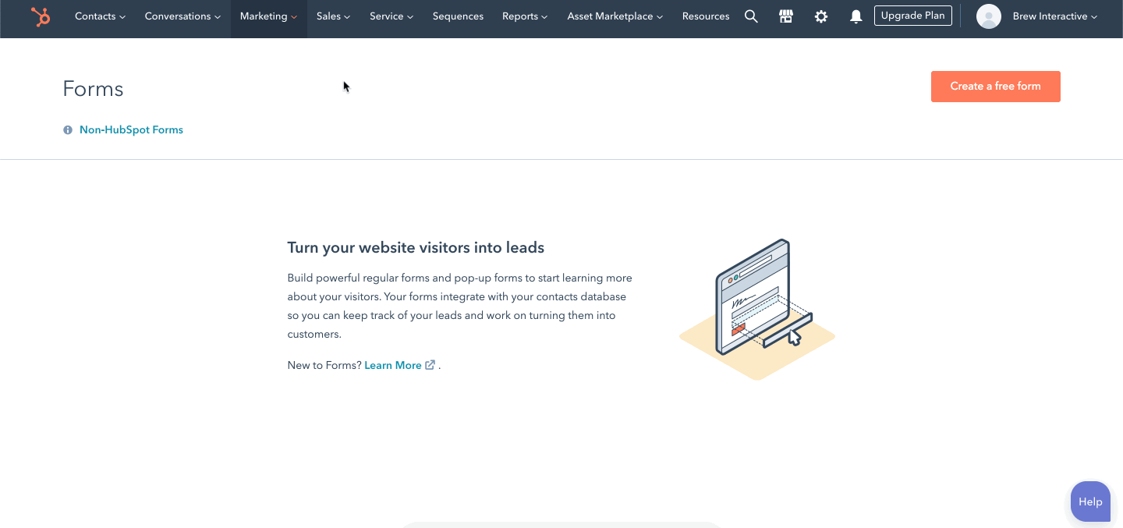Expand the Reports menu

coord(525,16)
